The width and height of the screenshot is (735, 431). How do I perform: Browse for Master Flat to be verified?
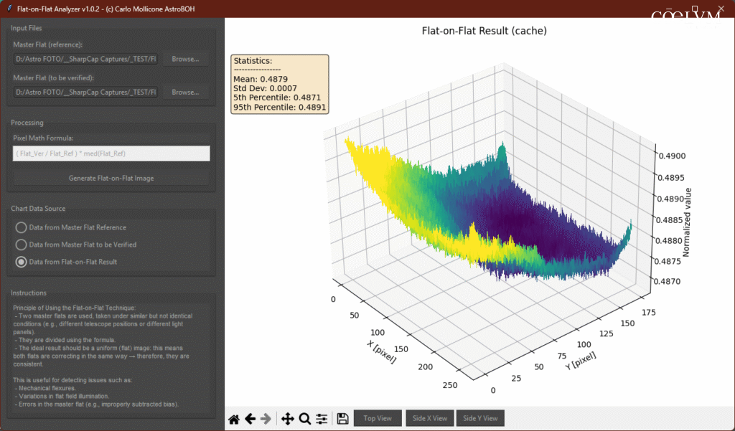pos(185,92)
